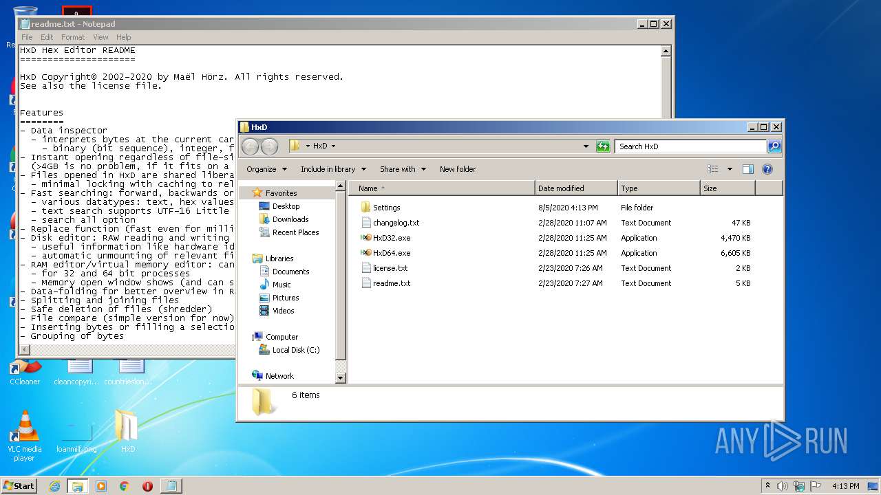The width and height of the screenshot is (881, 495).
Task: Select HxD32.exe application icon
Action: tap(366, 238)
